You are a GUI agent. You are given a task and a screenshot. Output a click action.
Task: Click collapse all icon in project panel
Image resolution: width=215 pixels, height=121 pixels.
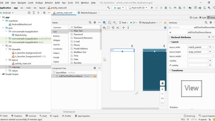click(38, 13)
